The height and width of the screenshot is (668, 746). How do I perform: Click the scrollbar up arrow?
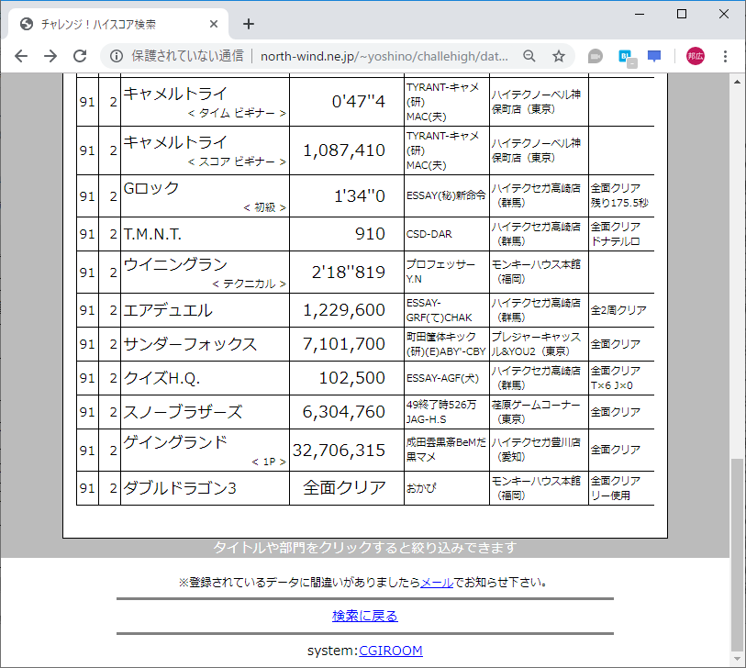[737, 82]
